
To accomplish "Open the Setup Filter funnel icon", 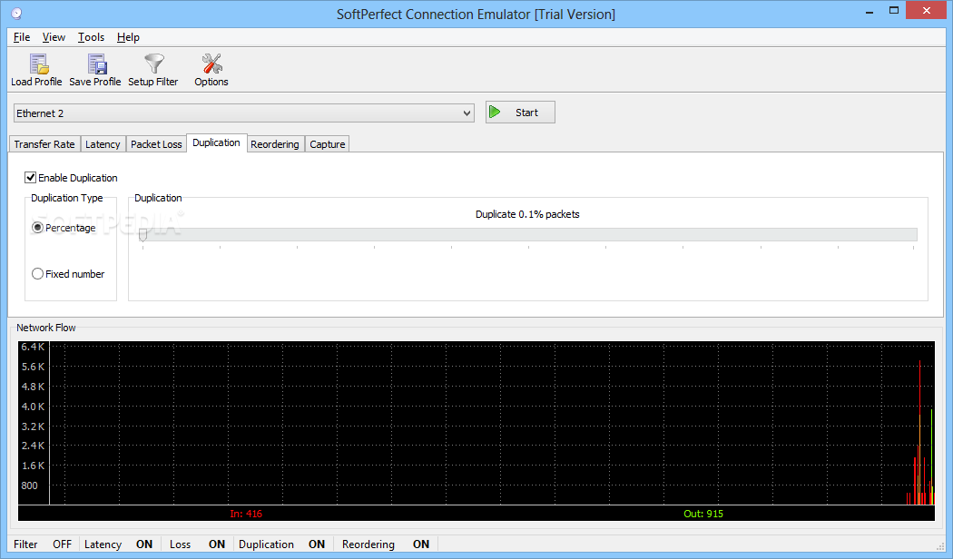I will [x=153, y=64].
